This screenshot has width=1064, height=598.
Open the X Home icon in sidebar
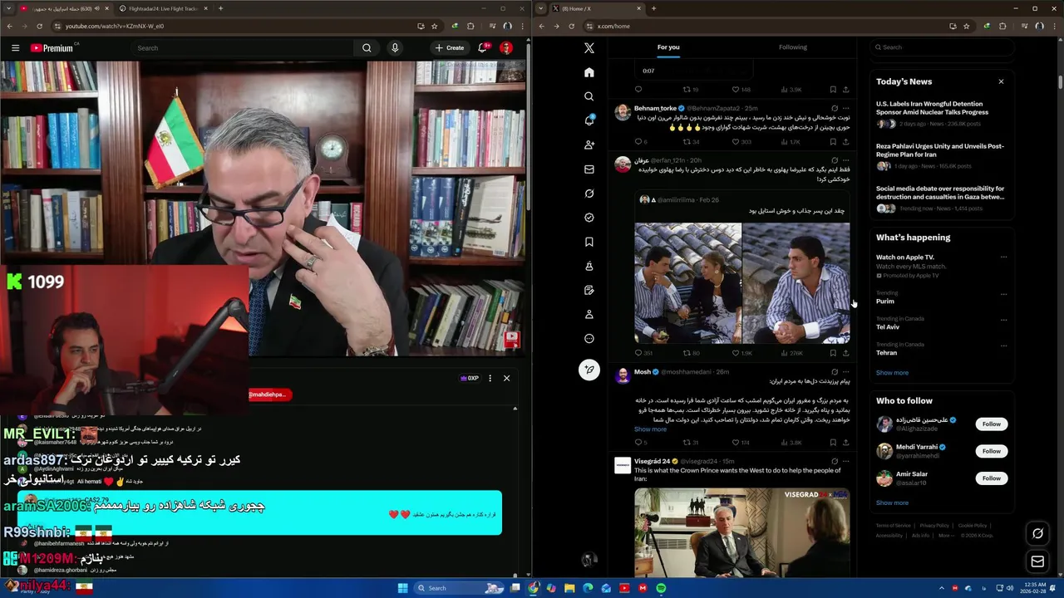click(589, 72)
